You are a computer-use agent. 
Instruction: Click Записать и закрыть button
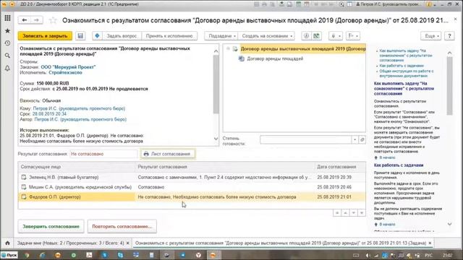point(45,36)
